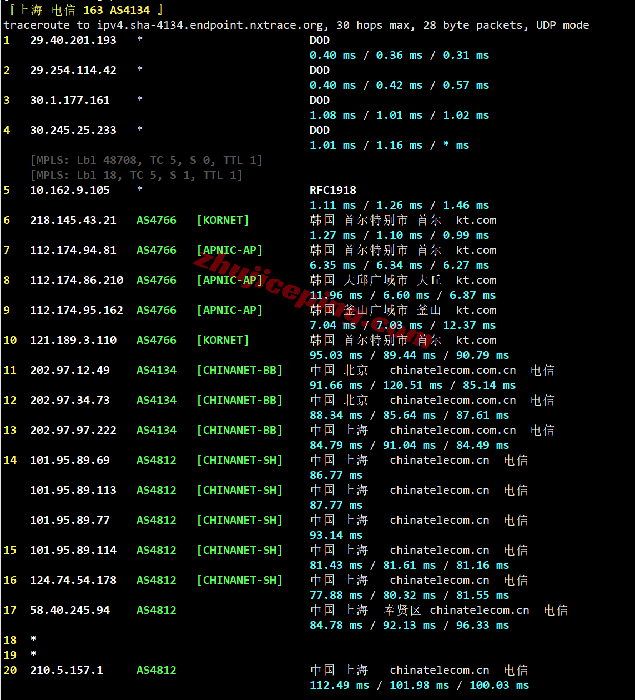Select hop 6 IP 218.145.43.21
This screenshot has height=700, width=635.
[73, 220]
